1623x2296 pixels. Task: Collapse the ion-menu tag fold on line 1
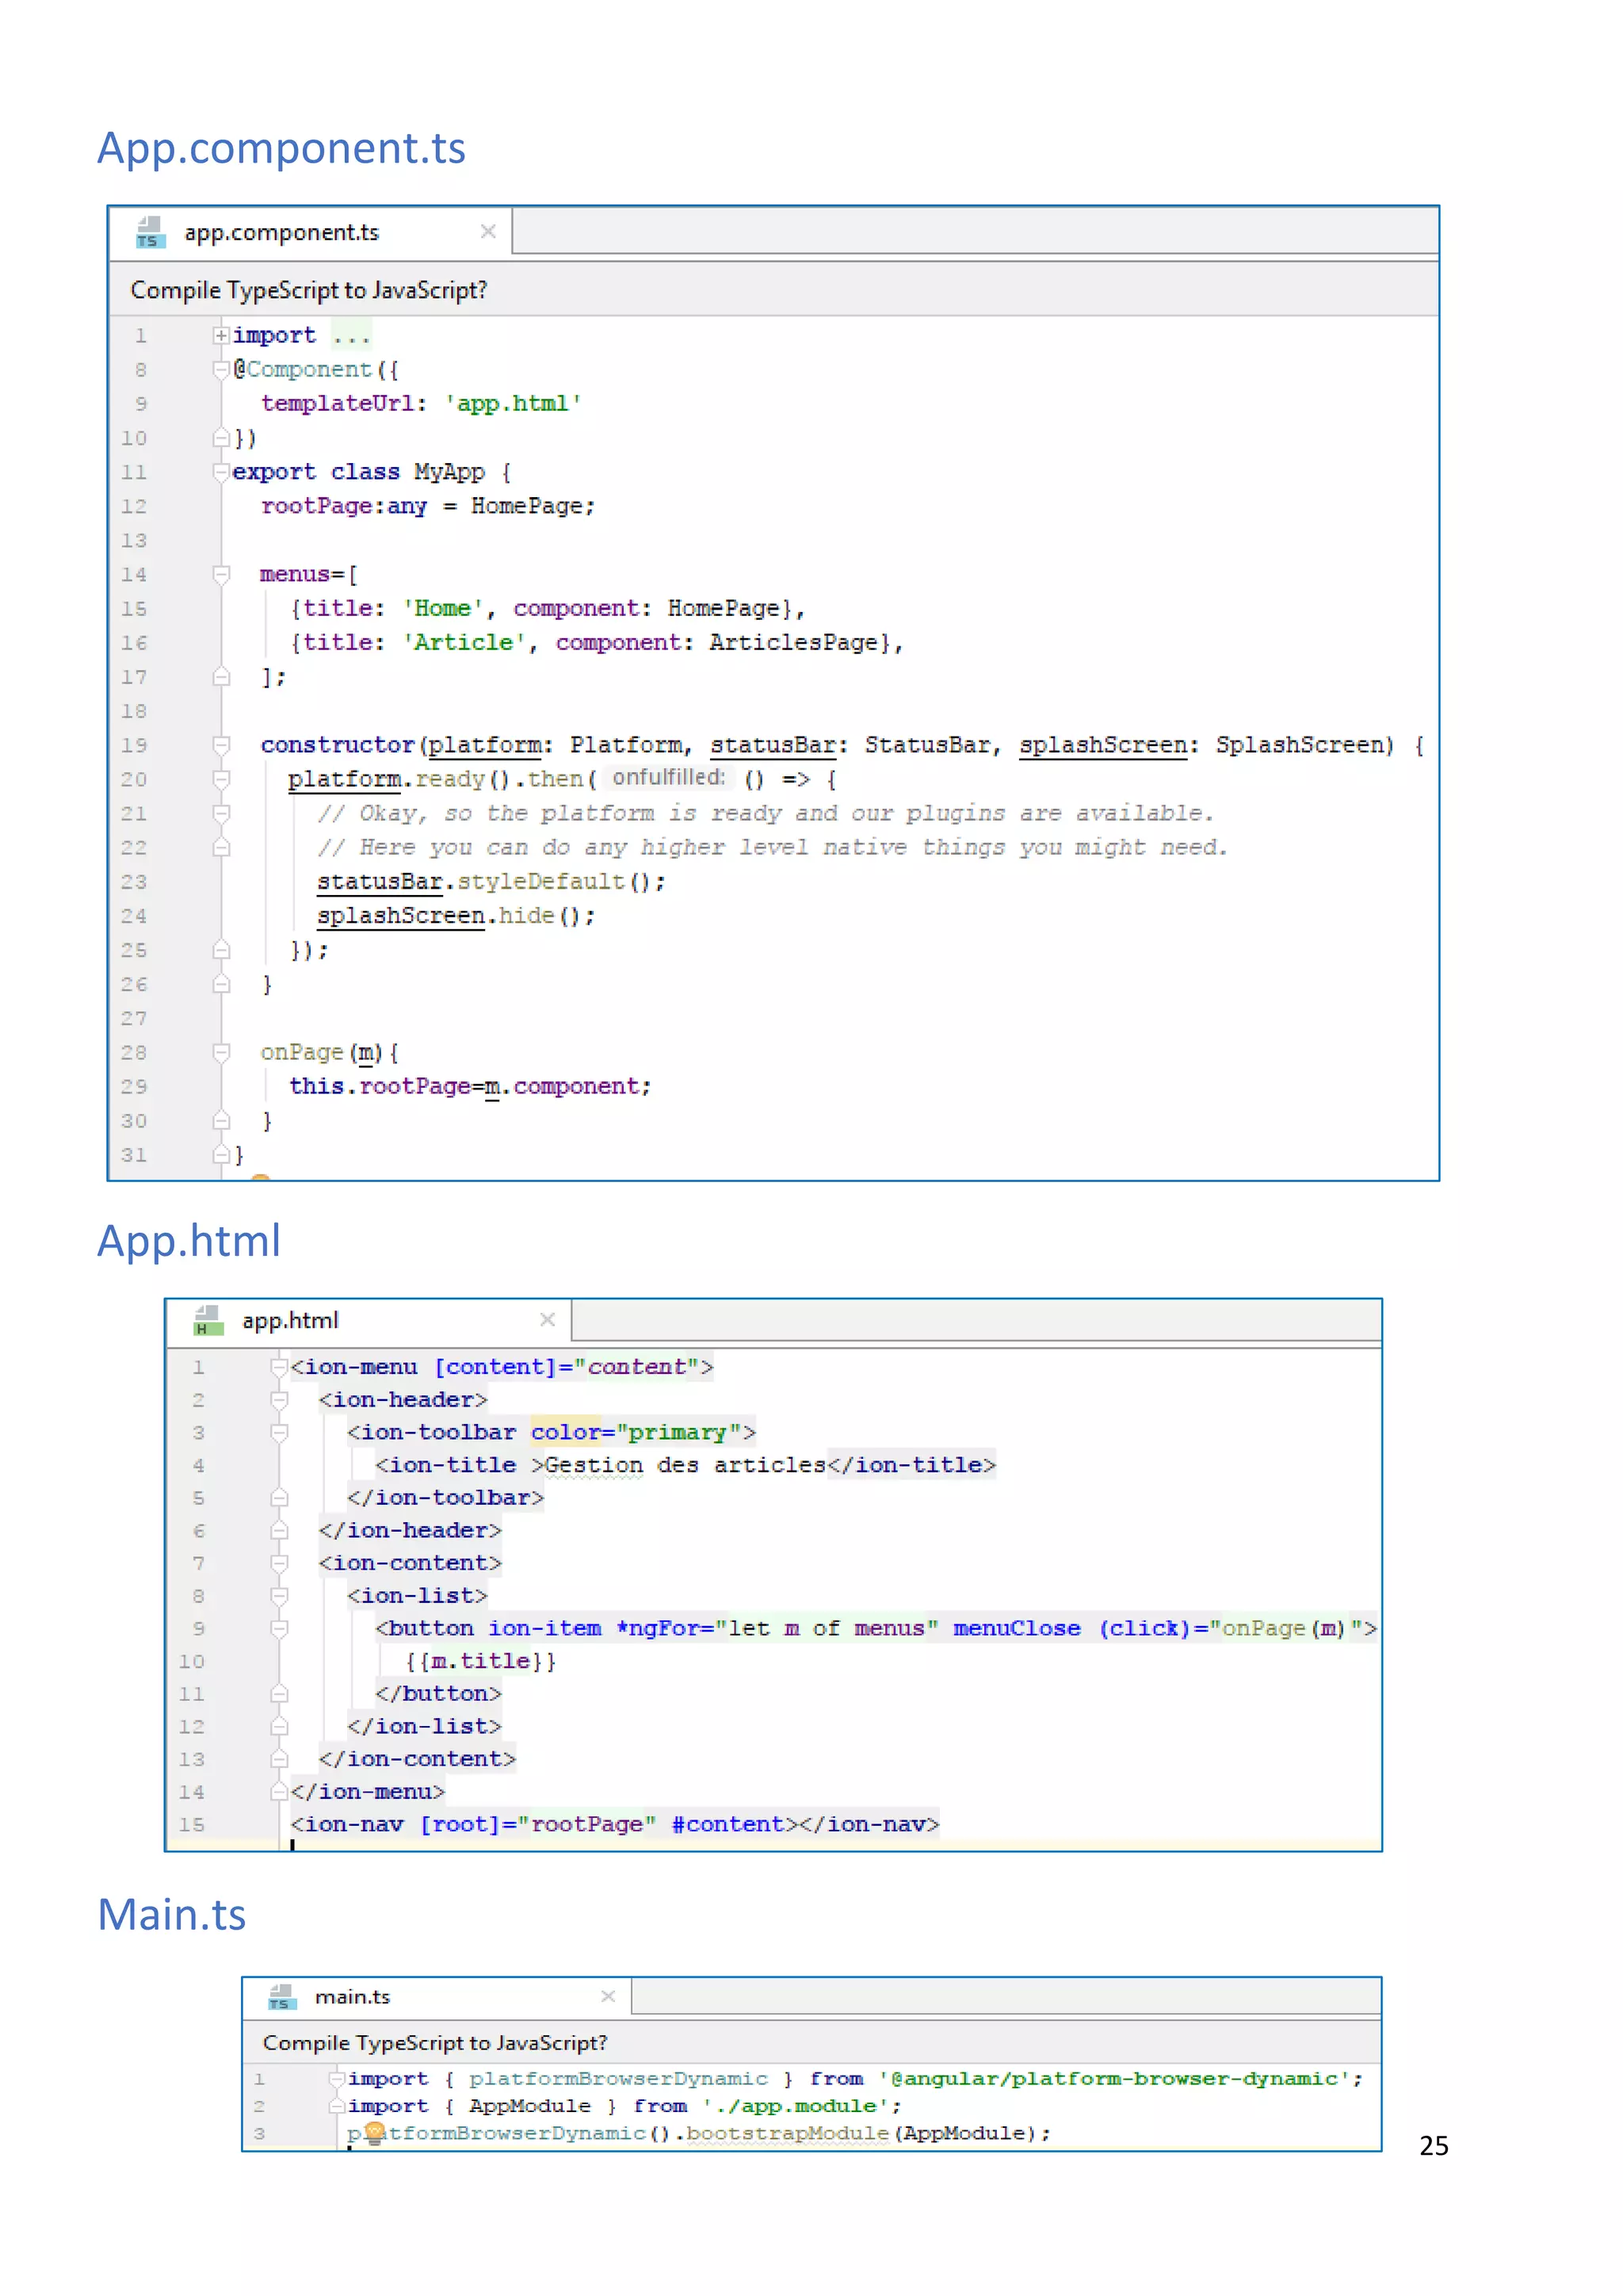[279, 1367]
